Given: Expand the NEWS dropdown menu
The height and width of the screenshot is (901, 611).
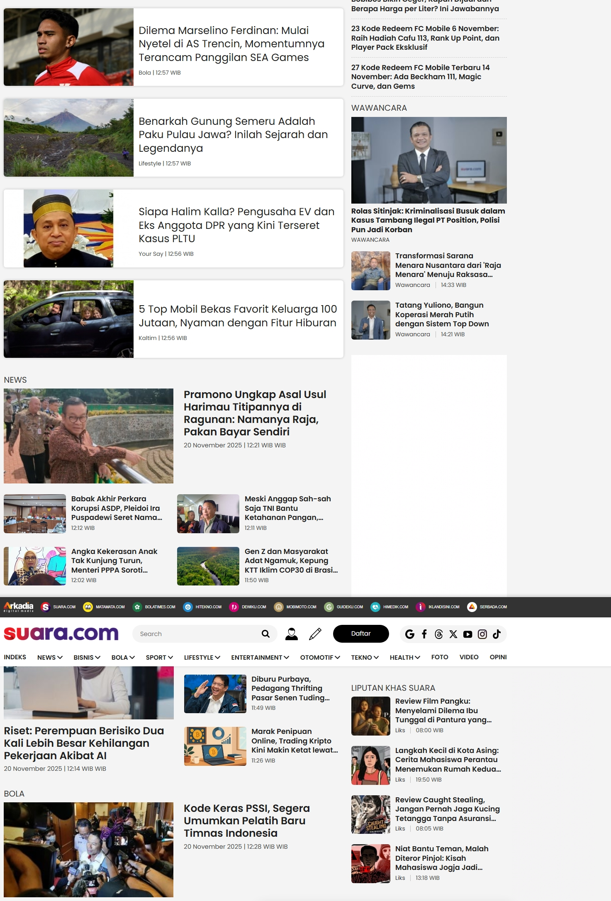Looking at the screenshot, I should [x=50, y=657].
